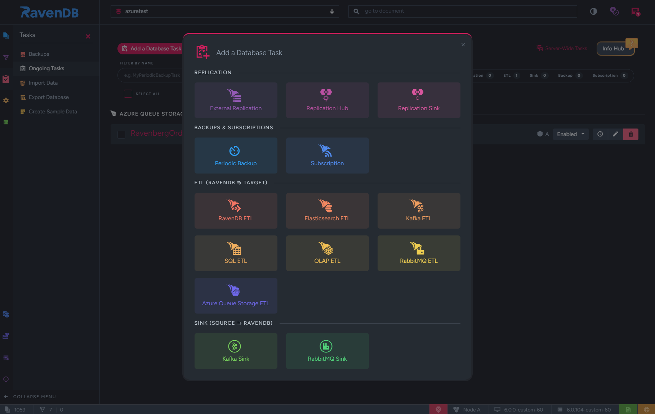Screen dimensions: 655x414
Task: Click the 6.0.104-custom-60 version in status bar
Action: 584,410
